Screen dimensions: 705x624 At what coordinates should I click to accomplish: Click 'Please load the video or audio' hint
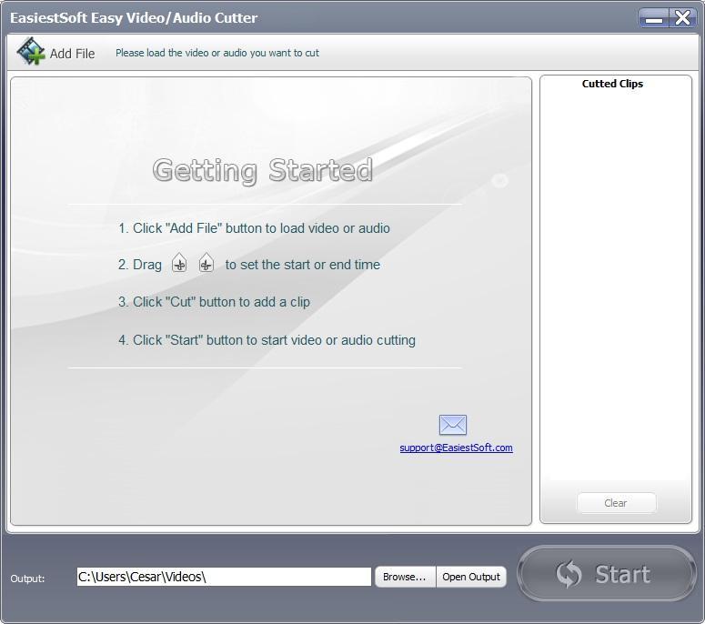coord(217,53)
